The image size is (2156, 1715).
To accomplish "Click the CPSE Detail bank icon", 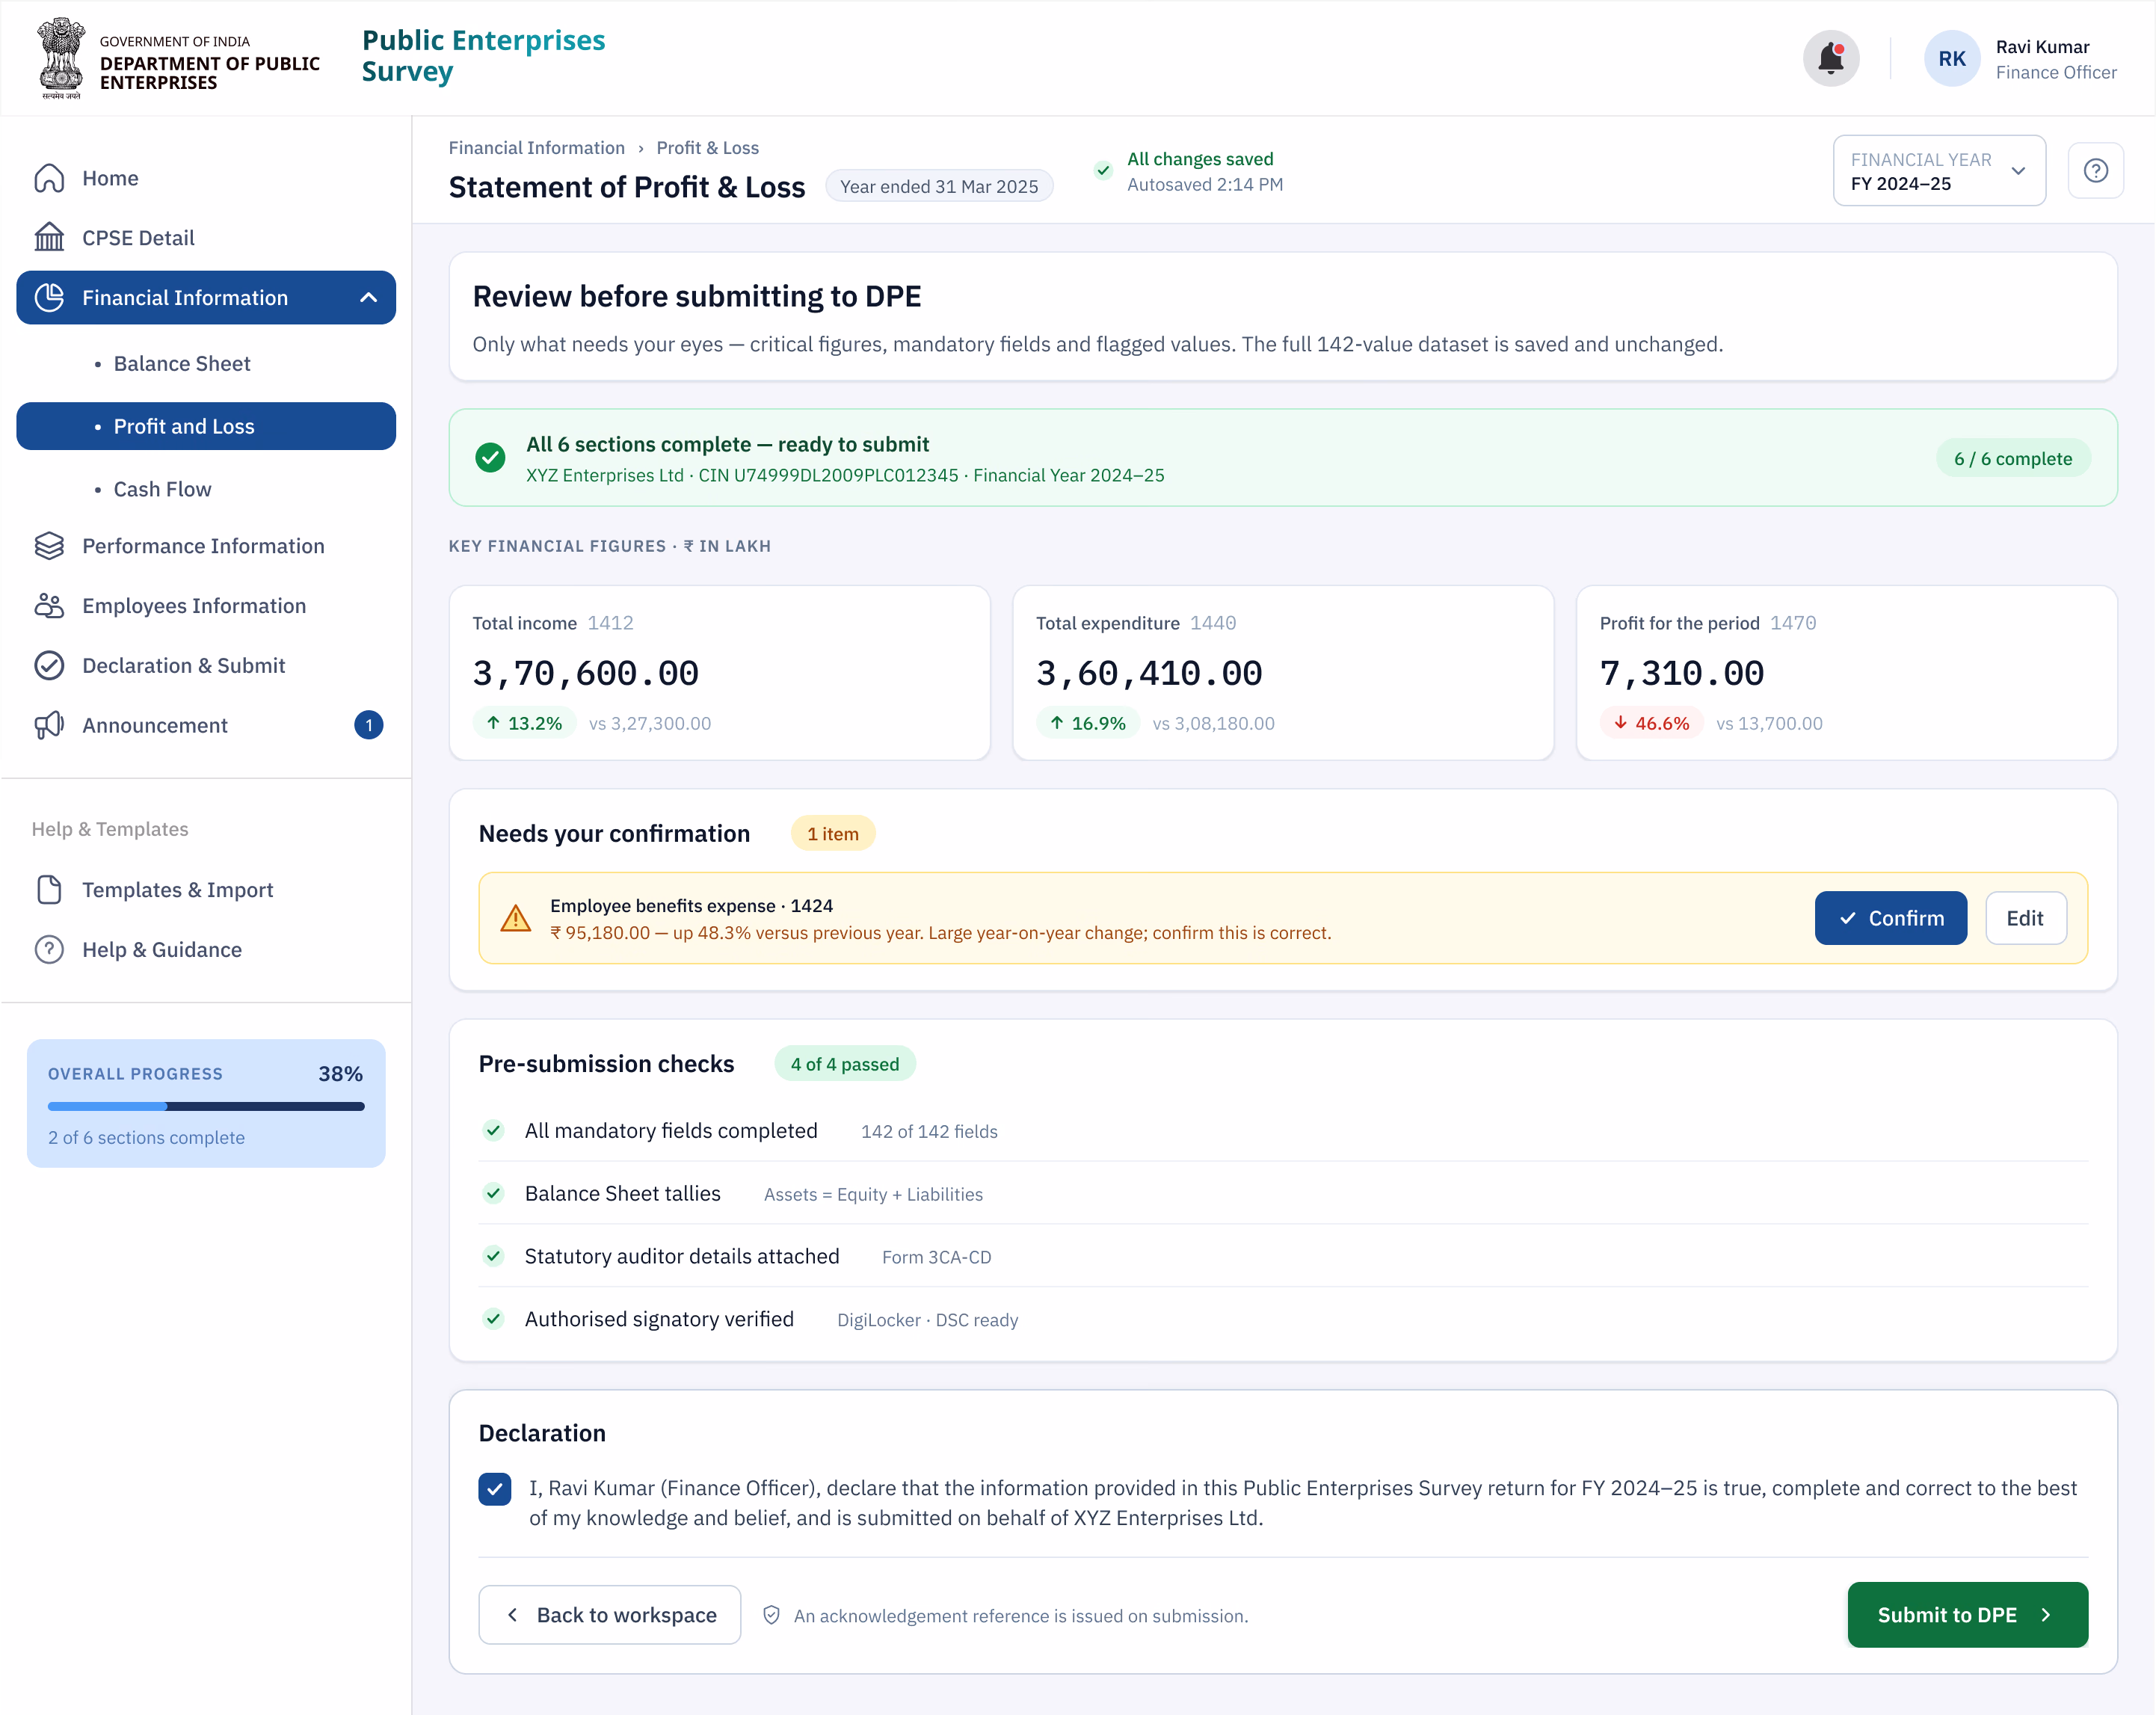I will point(49,238).
